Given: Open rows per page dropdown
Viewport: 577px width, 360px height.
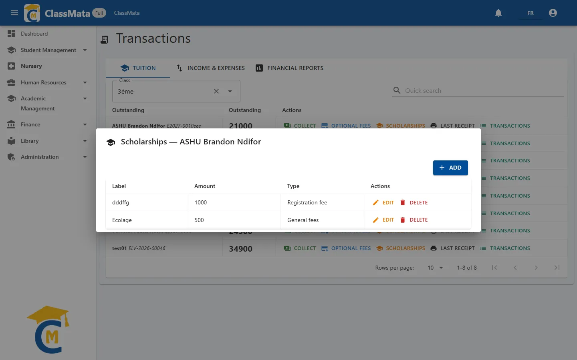Looking at the screenshot, I should pyautogui.click(x=435, y=268).
